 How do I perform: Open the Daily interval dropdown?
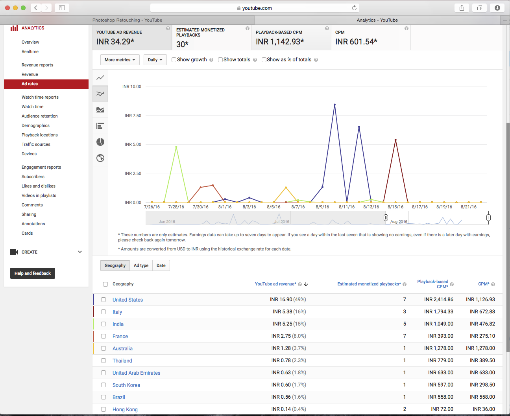coord(155,60)
